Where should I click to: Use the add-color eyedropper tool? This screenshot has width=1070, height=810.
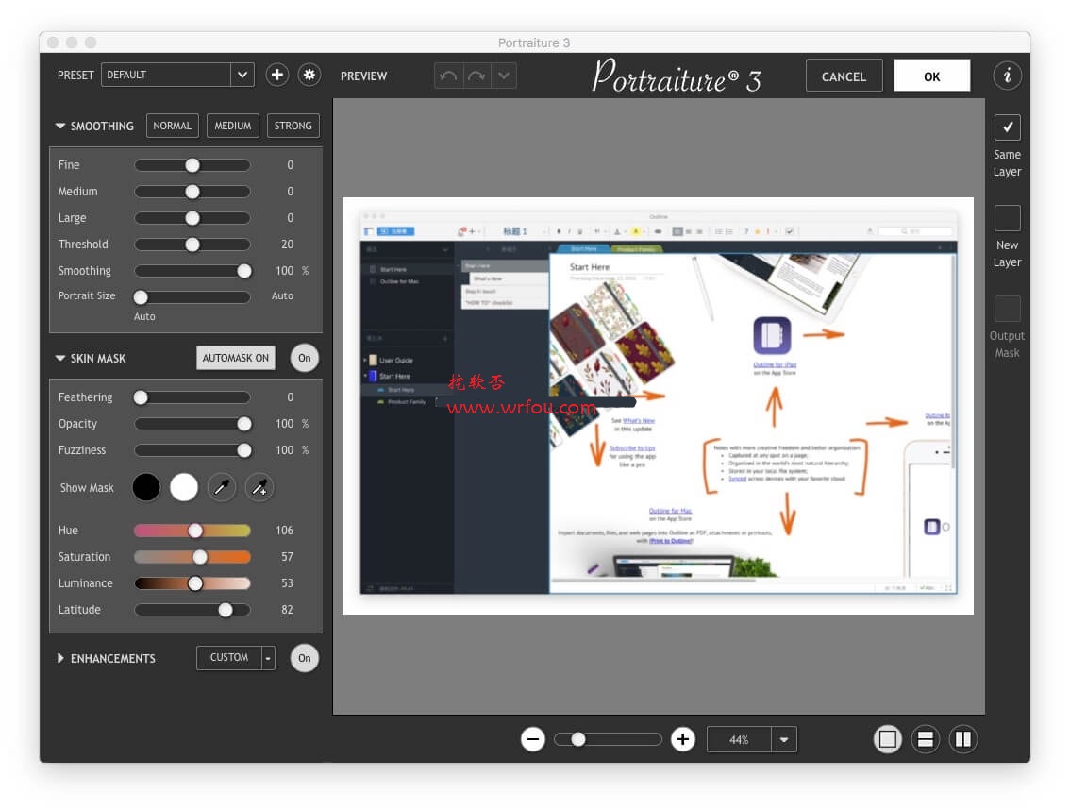point(259,487)
